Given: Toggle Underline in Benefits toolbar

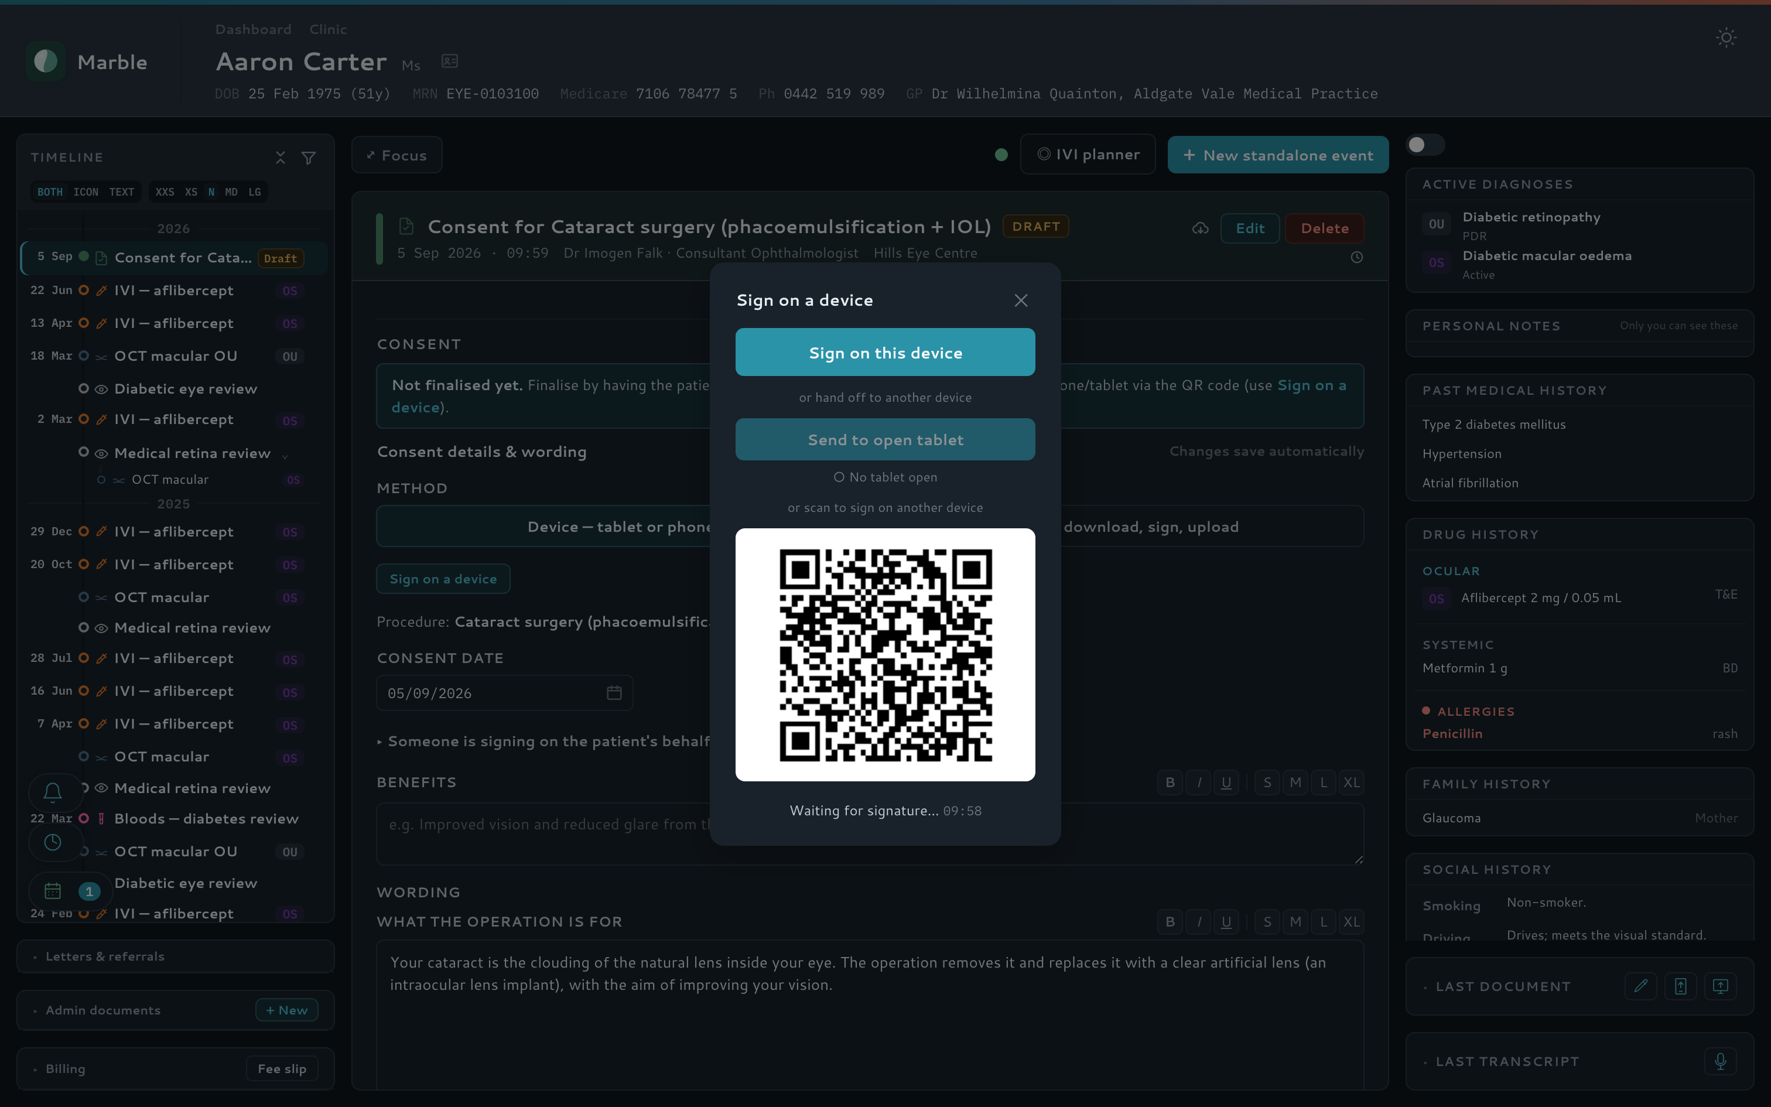Looking at the screenshot, I should click(x=1226, y=783).
